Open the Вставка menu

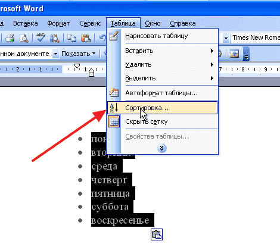[26, 23]
